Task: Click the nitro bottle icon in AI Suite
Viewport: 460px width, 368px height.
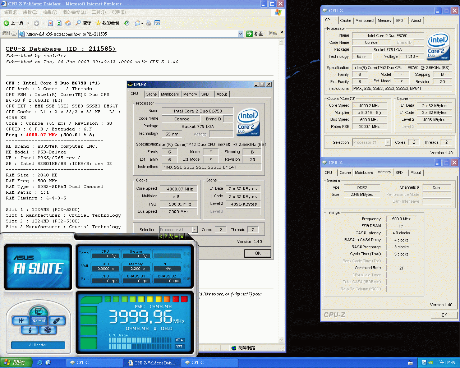Action: (56, 320)
